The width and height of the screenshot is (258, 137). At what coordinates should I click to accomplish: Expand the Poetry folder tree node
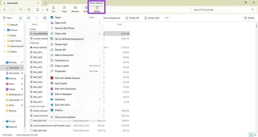point(4,35)
